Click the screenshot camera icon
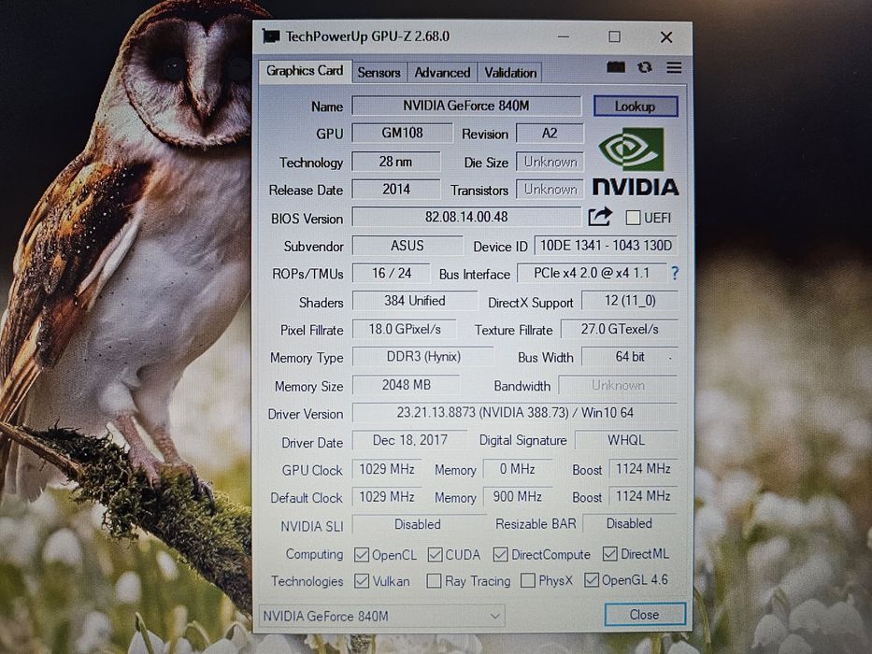Screen dimensions: 872x654 [615, 67]
